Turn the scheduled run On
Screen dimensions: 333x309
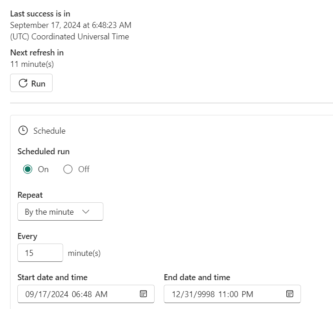[28, 169]
